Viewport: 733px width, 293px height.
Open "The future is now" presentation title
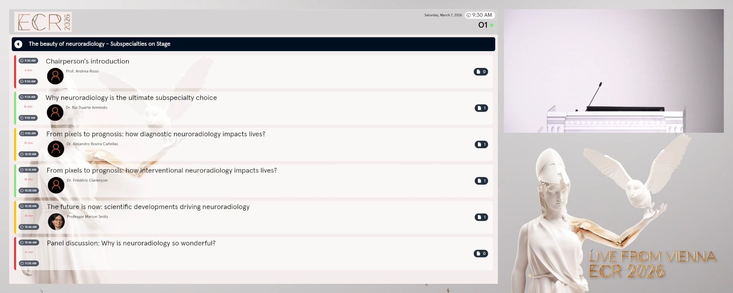tap(148, 207)
